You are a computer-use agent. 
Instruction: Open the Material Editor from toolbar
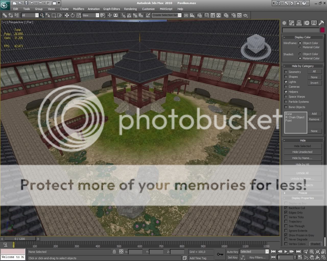click(226, 15)
